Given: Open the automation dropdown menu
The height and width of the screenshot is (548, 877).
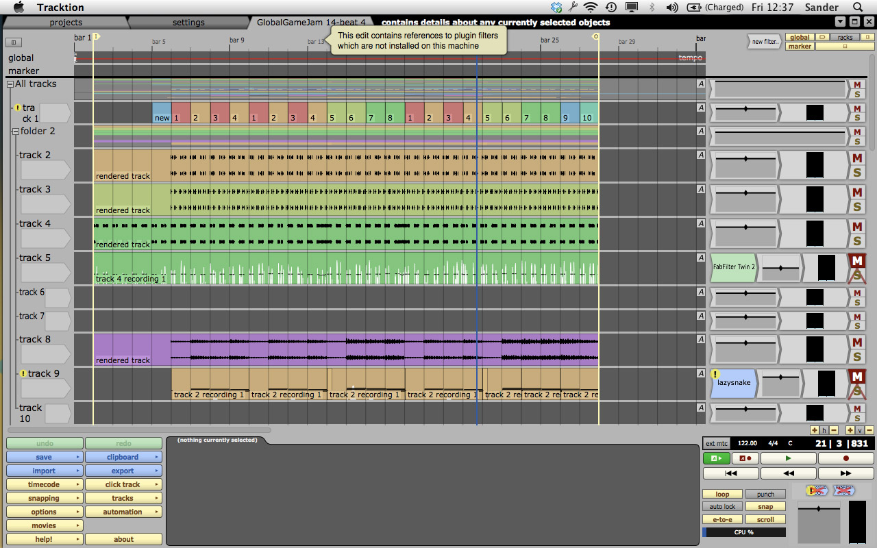Looking at the screenshot, I should pos(123,512).
